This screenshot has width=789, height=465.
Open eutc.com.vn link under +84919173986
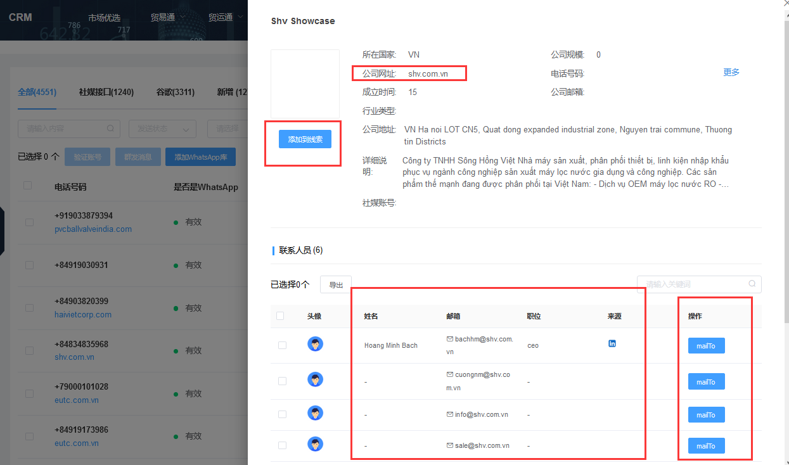coord(77,443)
